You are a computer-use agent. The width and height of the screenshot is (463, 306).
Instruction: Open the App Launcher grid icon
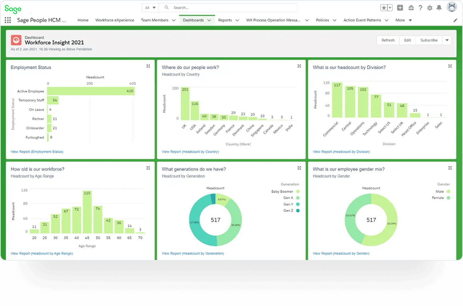7,20
